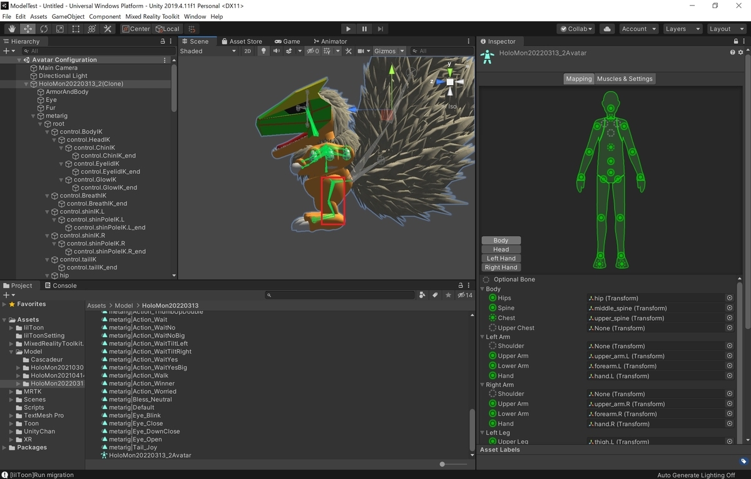The height and width of the screenshot is (479, 751).
Task: Open the custom editor tools button
Action: click(108, 29)
